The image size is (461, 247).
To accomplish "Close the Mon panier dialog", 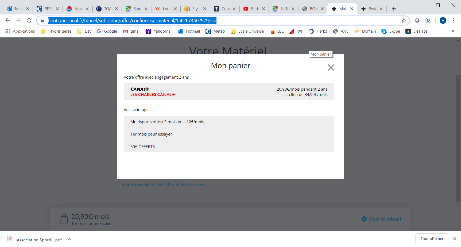I will tap(331, 68).
